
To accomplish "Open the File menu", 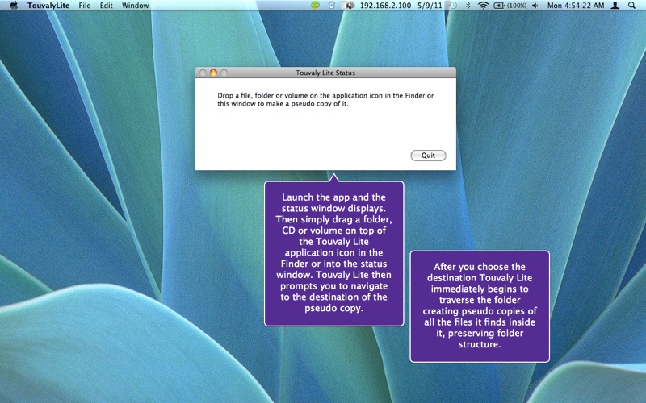I will tap(85, 6).
